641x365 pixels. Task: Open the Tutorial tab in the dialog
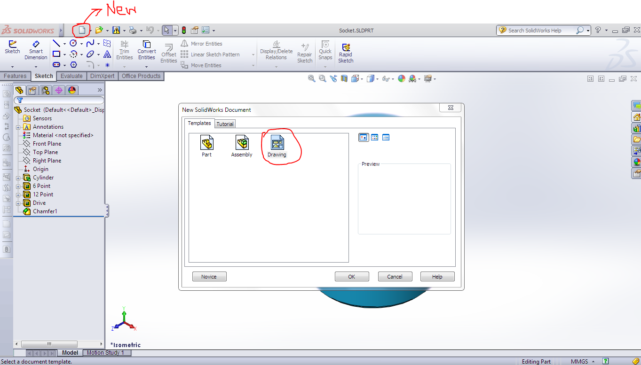[225, 124]
